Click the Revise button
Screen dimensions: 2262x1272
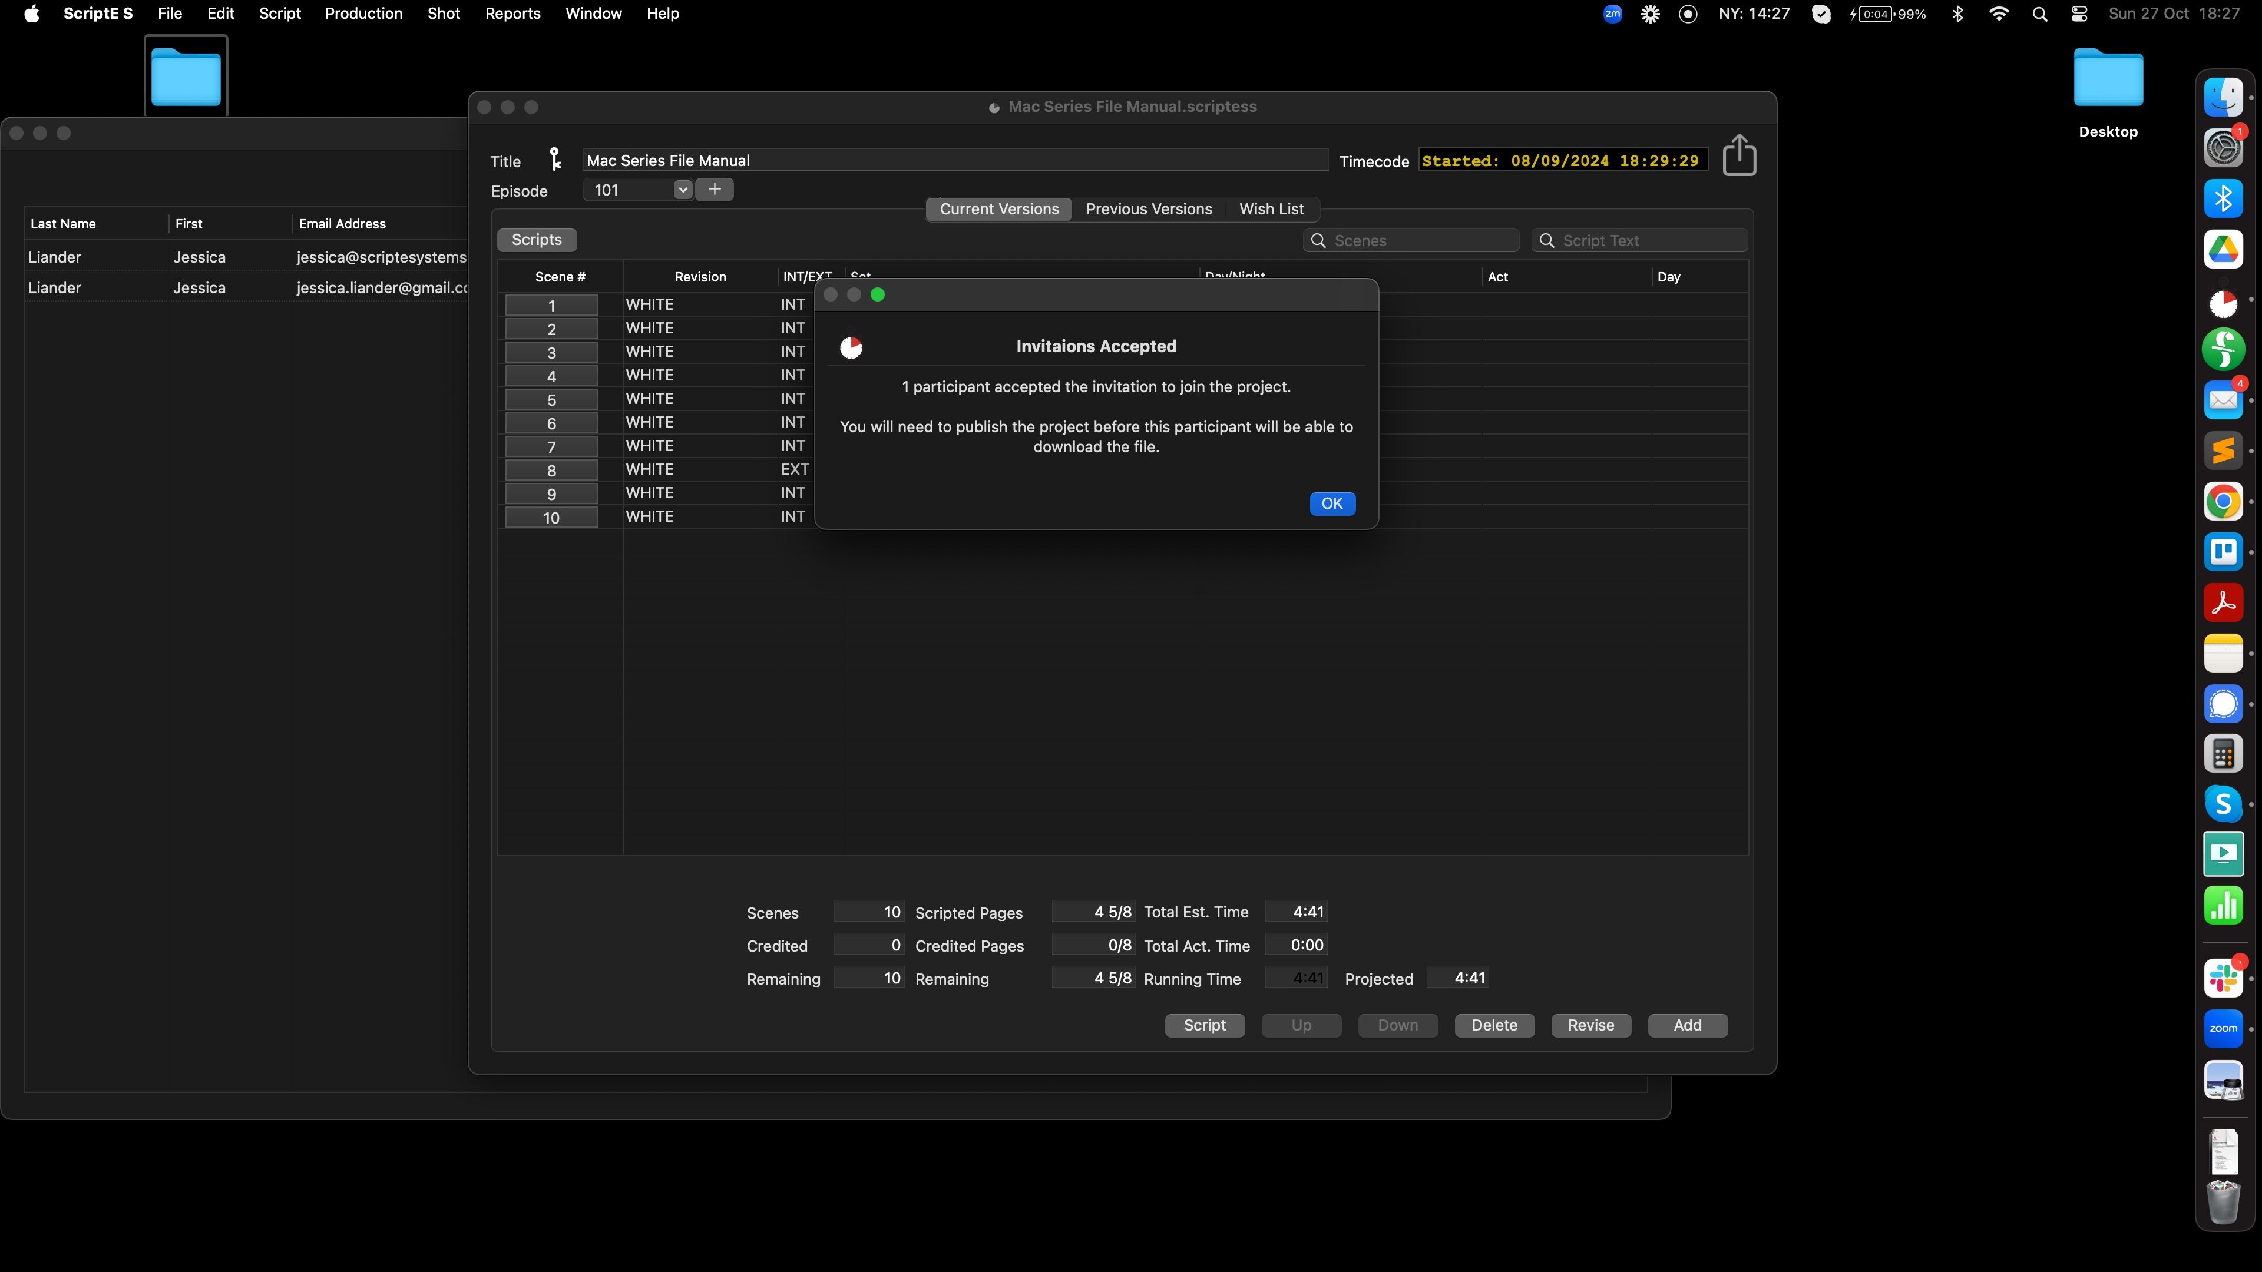pos(1590,1025)
